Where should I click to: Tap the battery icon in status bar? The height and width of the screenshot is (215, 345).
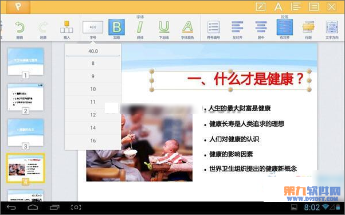point(338,207)
